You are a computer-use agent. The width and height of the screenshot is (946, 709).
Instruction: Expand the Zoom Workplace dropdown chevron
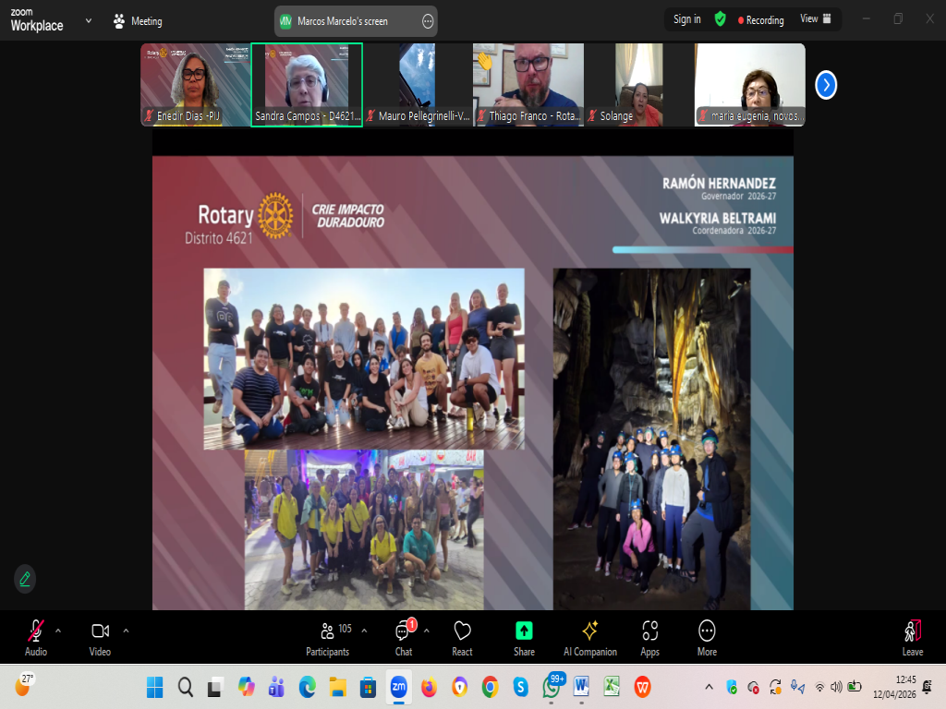89,20
